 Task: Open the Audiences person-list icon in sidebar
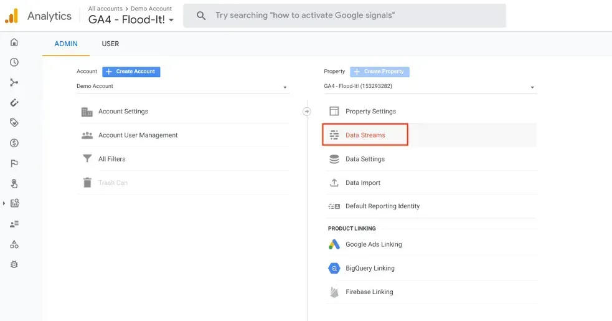[14, 224]
